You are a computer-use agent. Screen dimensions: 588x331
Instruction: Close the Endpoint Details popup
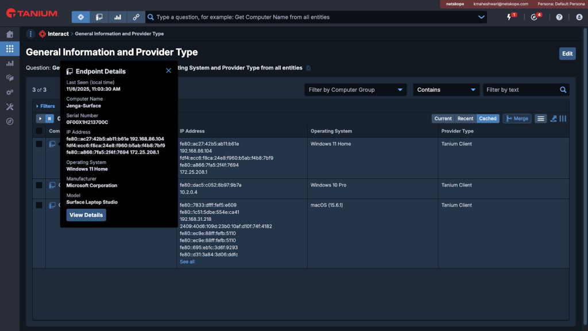168,71
